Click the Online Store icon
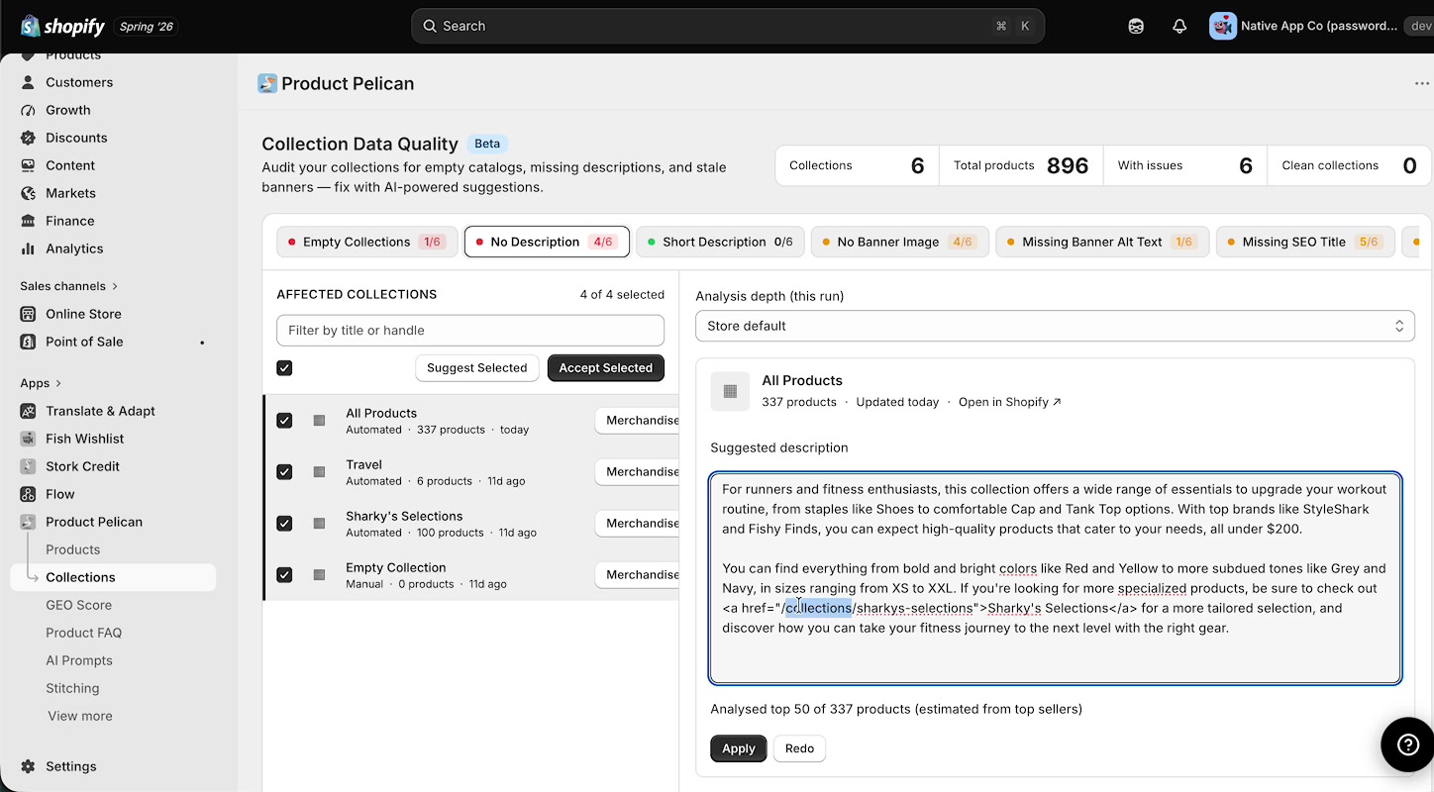This screenshot has width=1434, height=792. click(28, 314)
